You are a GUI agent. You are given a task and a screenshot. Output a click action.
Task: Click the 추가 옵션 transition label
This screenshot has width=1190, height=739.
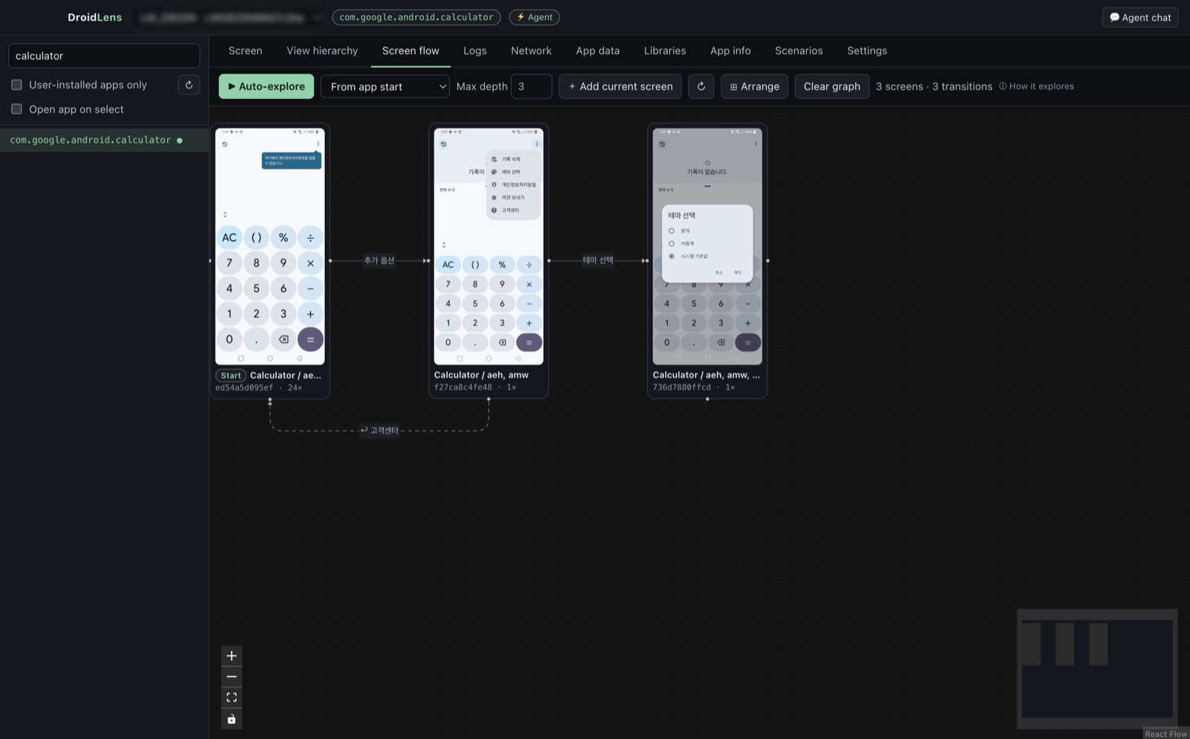(x=379, y=260)
